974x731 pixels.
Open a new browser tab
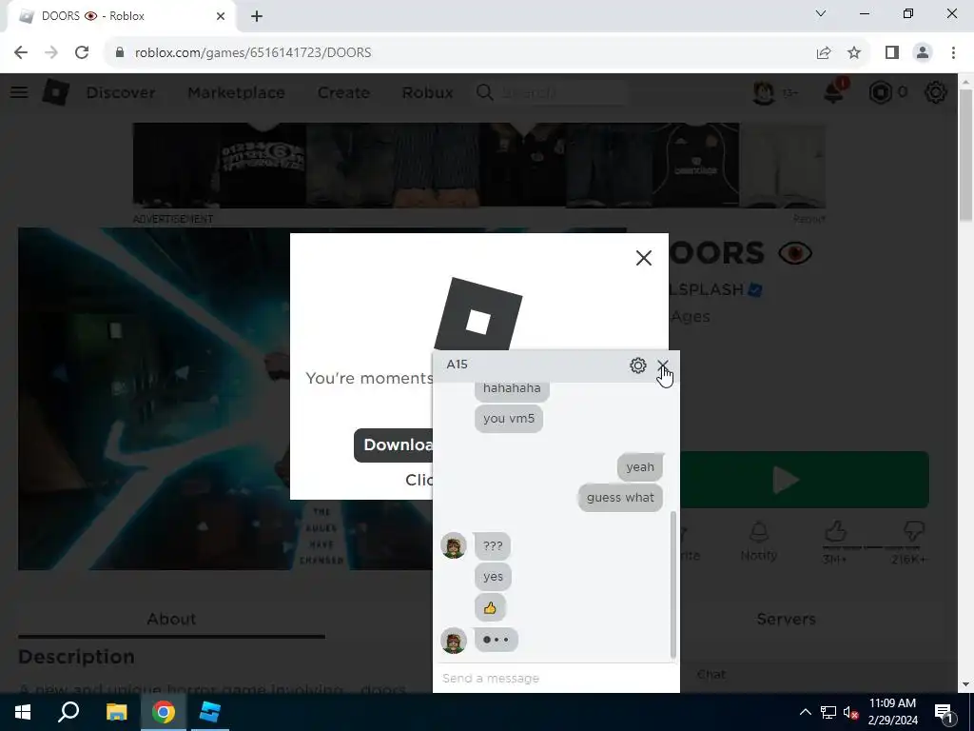tap(257, 16)
